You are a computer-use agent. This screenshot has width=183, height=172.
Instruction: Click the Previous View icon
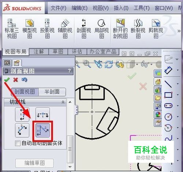pos(98,64)
